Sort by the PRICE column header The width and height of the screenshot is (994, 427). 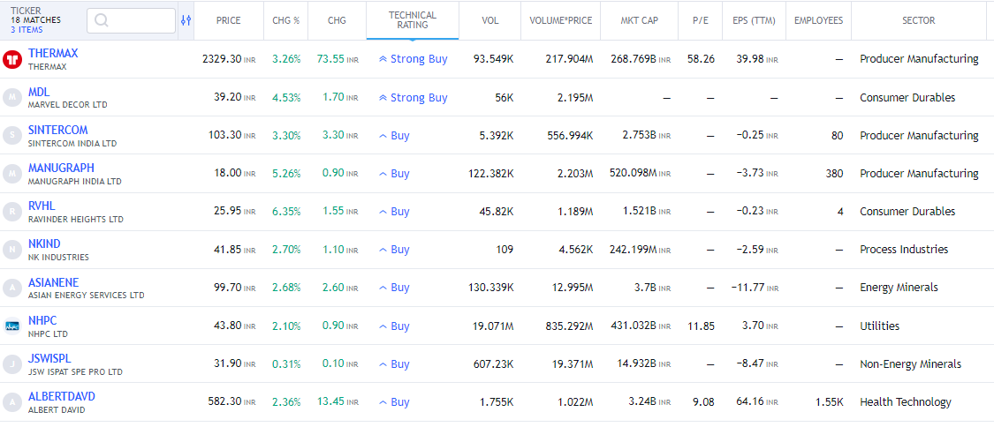pyautogui.click(x=228, y=20)
